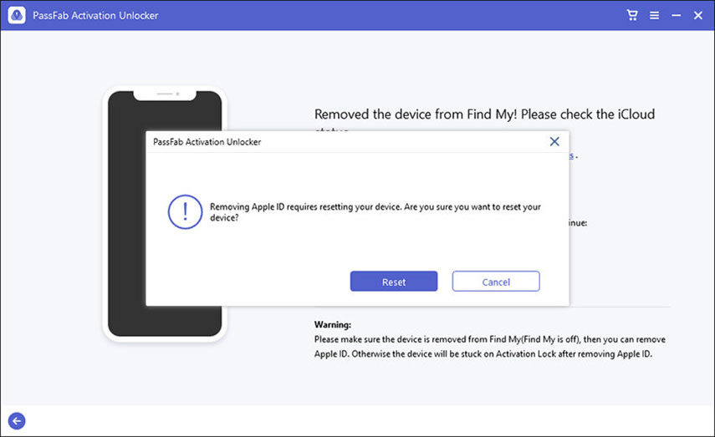Go back using the bottom-left arrow
715x437 pixels.
tap(16, 421)
